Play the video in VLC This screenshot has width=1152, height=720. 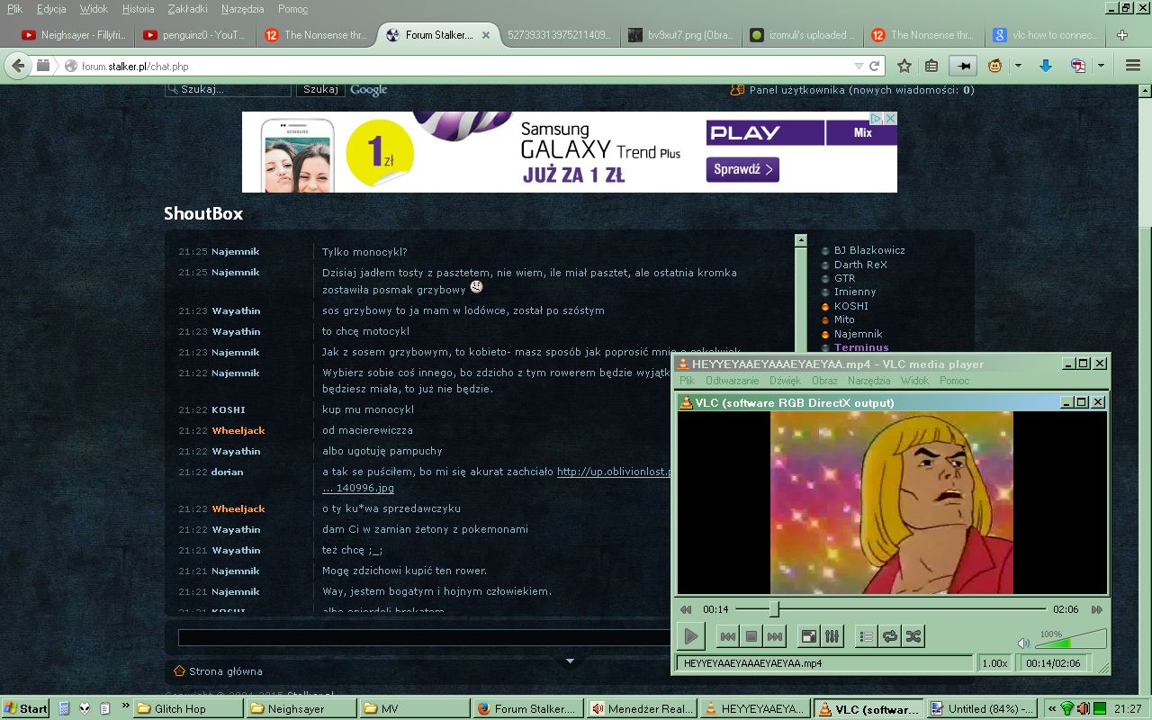[x=690, y=636]
